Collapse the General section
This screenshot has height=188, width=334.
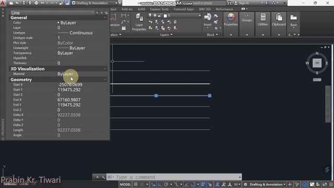(x=105, y=18)
